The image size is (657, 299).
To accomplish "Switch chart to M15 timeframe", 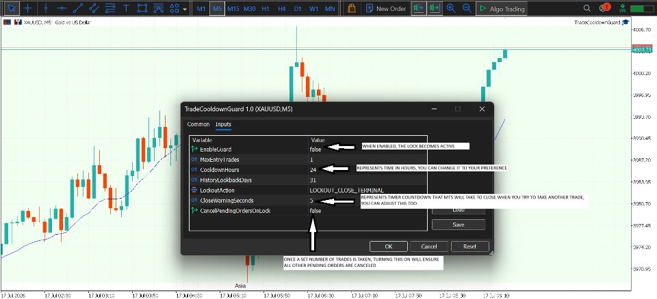I will click(233, 8).
